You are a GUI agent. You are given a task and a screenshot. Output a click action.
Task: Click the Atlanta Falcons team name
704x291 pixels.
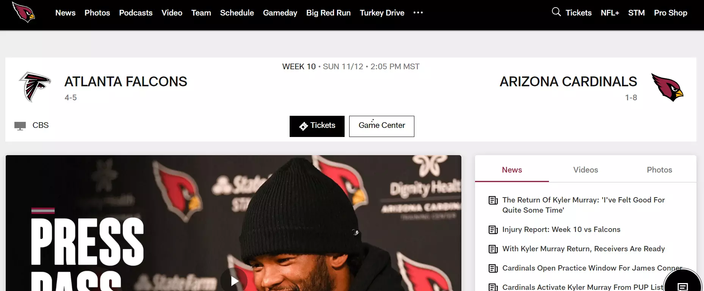(126, 82)
